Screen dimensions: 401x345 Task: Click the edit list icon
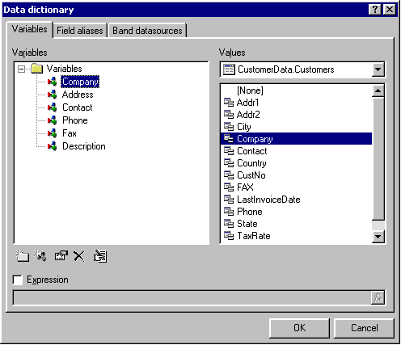coord(100,256)
